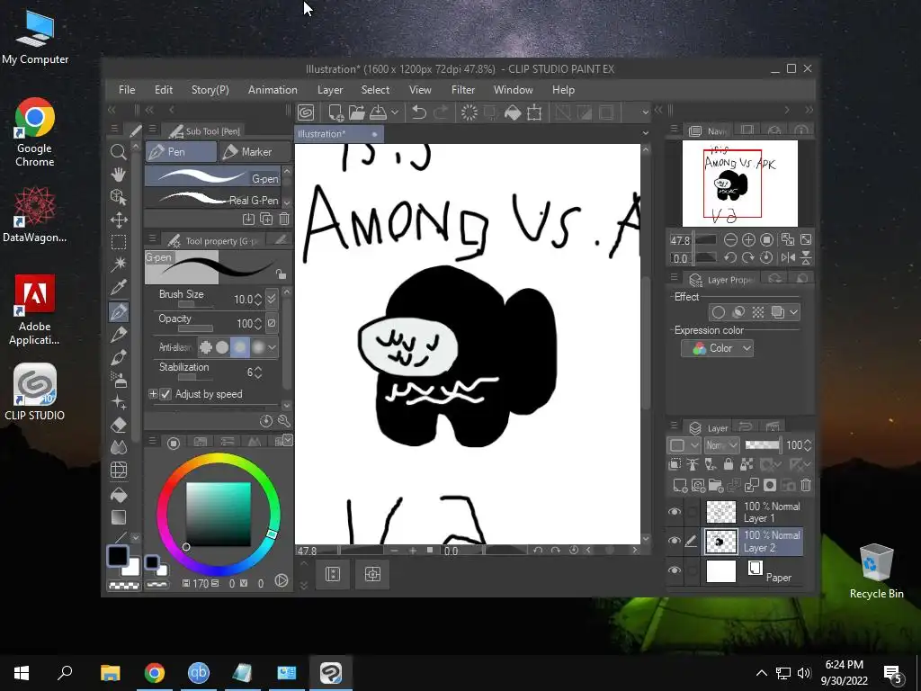Image resolution: width=921 pixels, height=691 pixels.
Task: Hide Layer 1 using its eye icon
Action: click(675, 512)
